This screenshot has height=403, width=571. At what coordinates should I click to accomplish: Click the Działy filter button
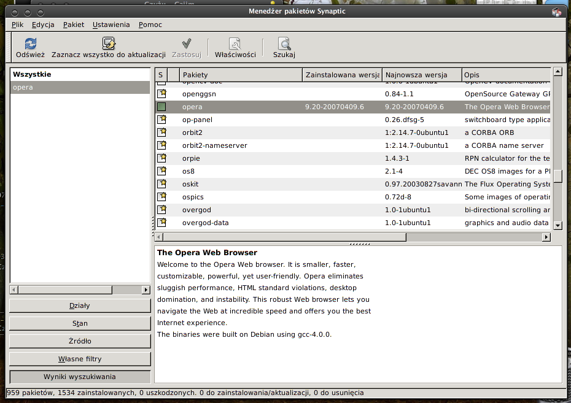[x=80, y=305]
